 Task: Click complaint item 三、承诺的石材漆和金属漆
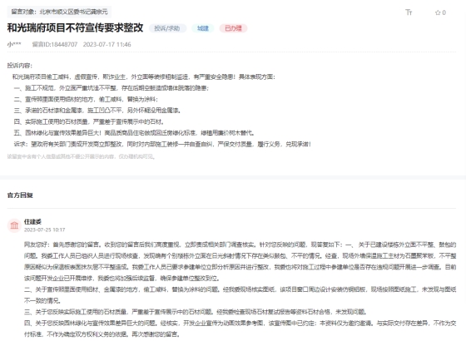point(97,111)
